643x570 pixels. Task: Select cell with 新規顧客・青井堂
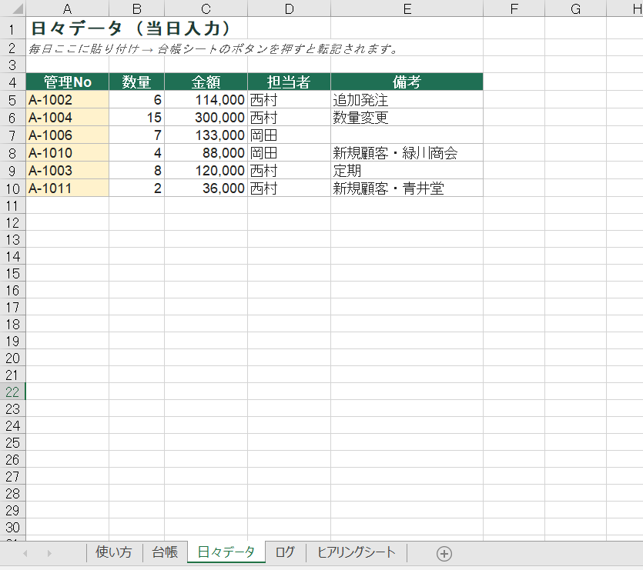[x=407, y=188]
